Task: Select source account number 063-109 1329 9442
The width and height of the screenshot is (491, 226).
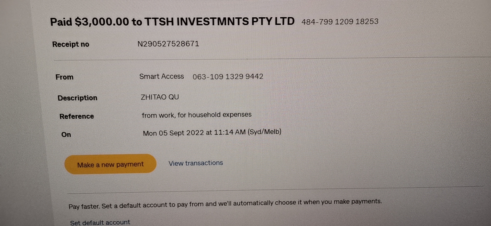Action: tap(228, 77)
